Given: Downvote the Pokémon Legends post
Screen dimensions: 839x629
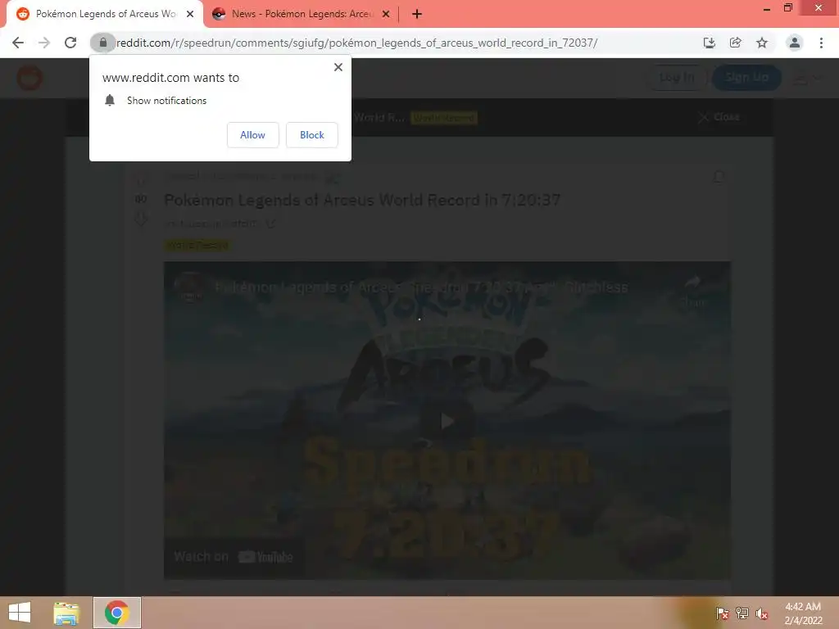Looking at the screenshot, I should point(141,219).
